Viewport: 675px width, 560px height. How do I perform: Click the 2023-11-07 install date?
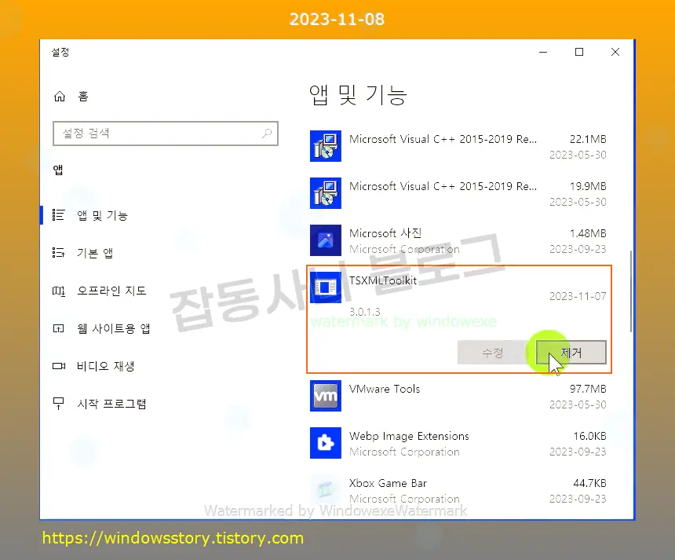coord(578,296)
